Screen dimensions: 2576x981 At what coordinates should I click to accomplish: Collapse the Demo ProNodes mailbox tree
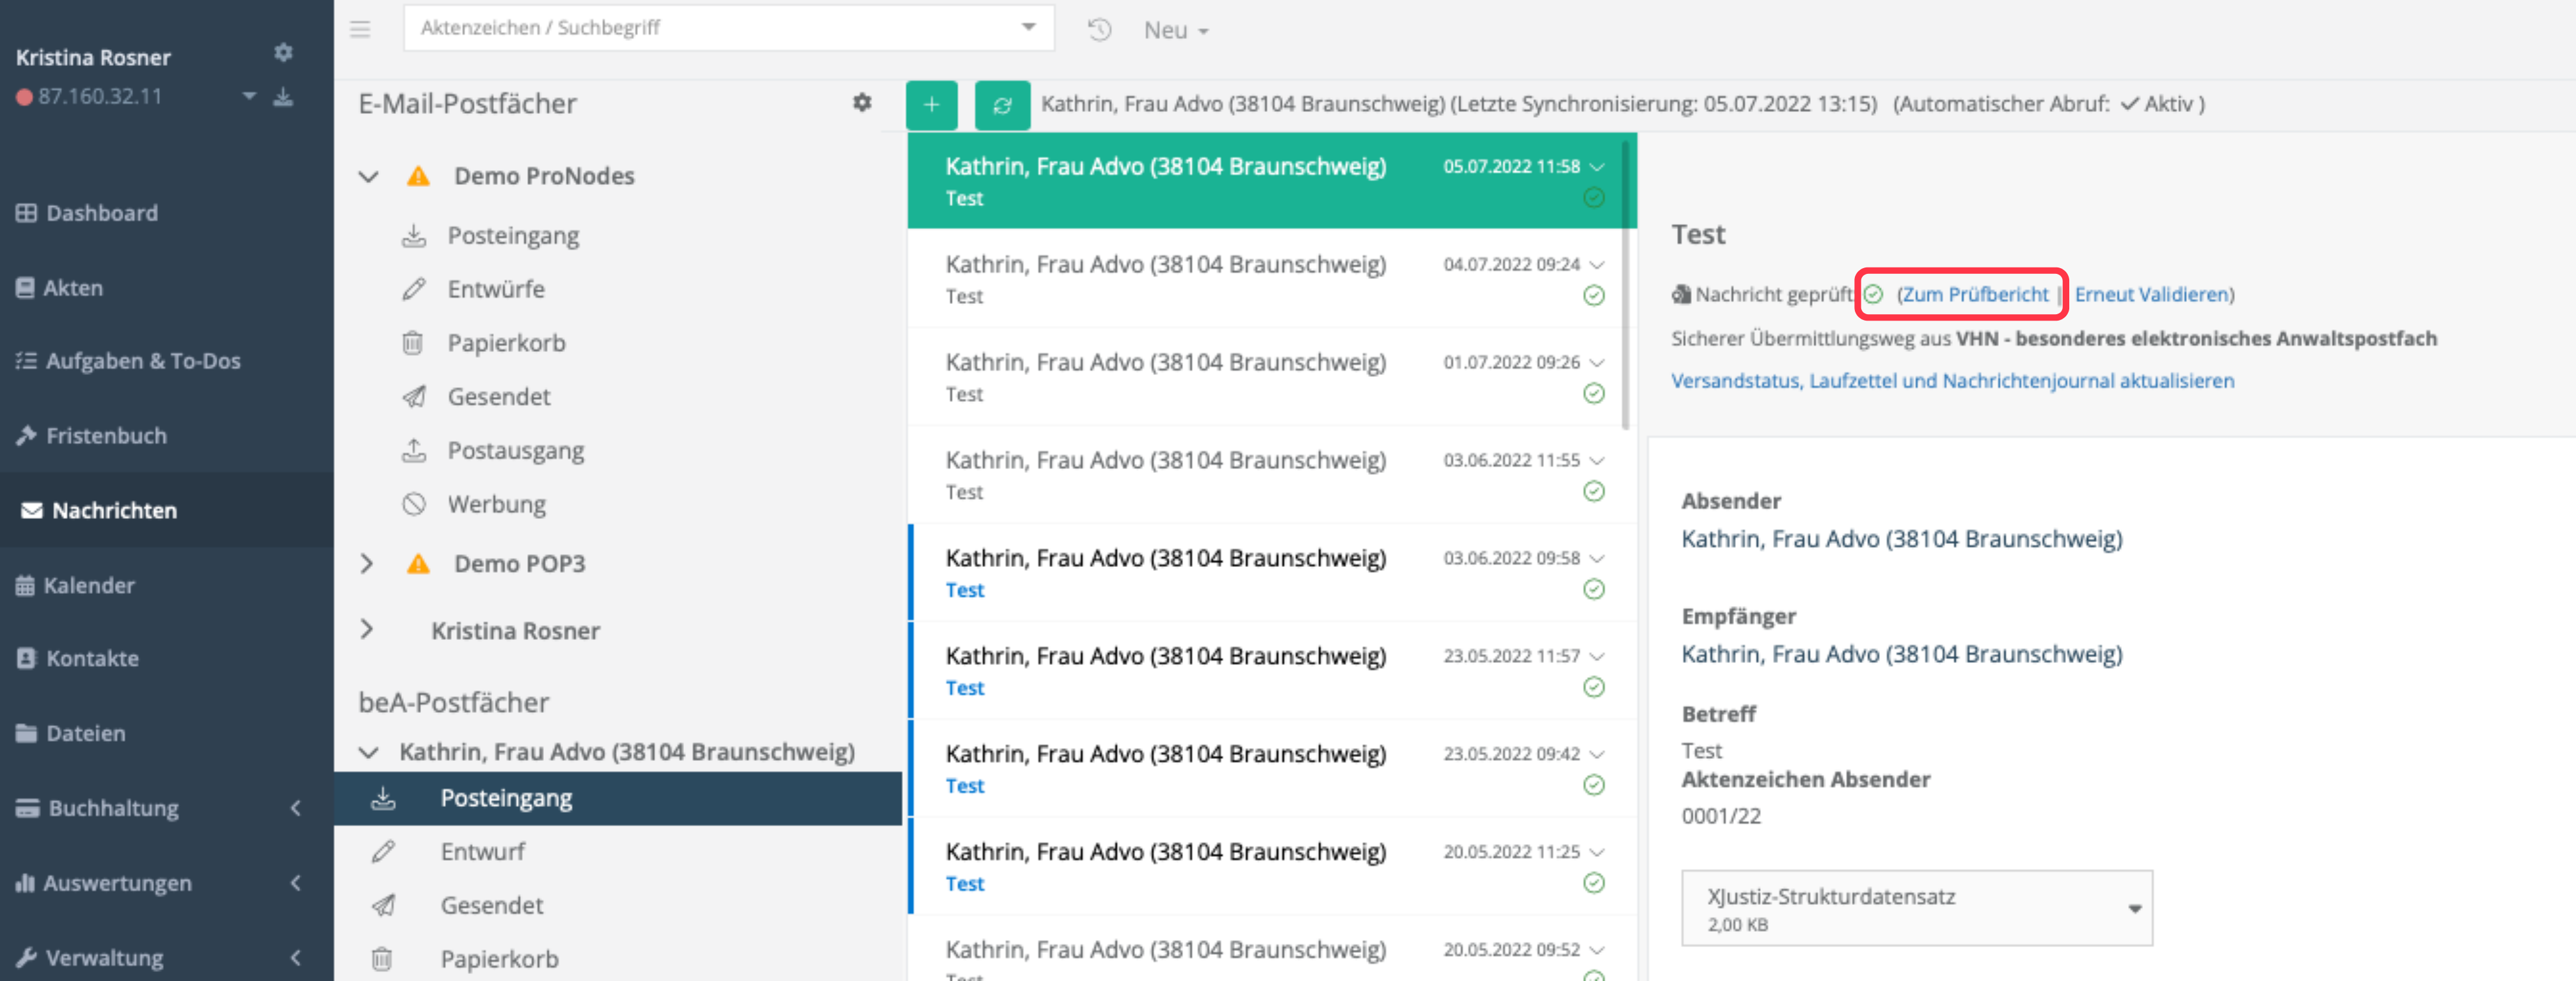coord(369,177)
